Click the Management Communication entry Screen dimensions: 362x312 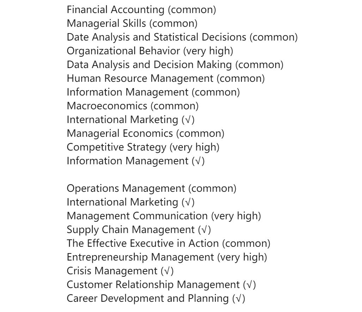click(164, 216)
